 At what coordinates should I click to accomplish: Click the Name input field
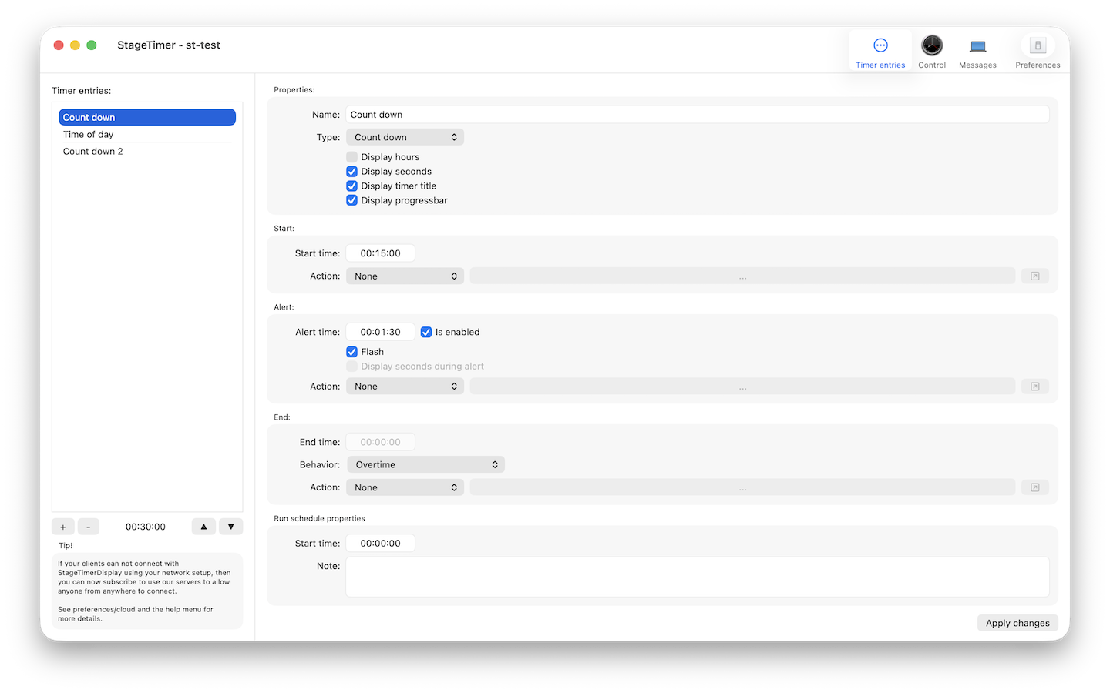pos(698,115)
